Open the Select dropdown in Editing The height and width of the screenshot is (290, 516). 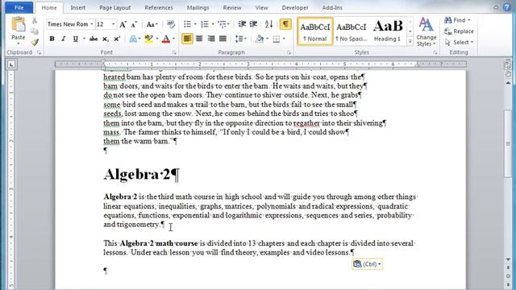[459, 43]
